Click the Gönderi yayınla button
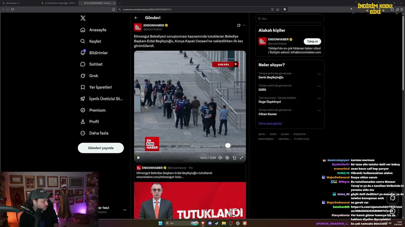The image size is (405, 227). (101, 148)
